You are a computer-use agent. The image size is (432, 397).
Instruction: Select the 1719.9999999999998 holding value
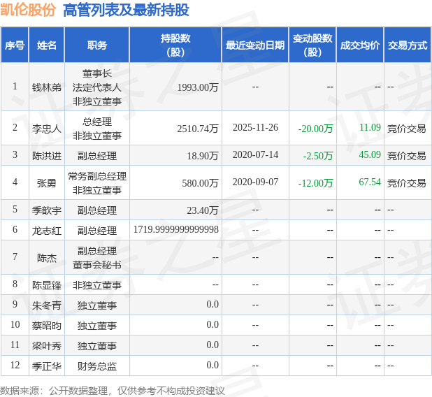point(175,229)
